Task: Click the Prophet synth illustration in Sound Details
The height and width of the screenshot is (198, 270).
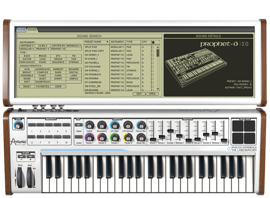Action: point(196,67)
